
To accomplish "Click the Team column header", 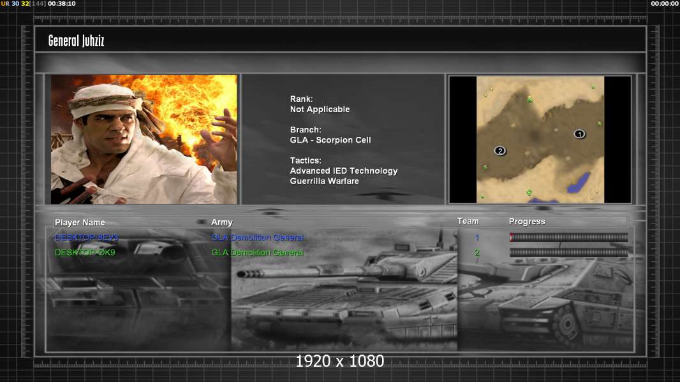I will [468, 221].
